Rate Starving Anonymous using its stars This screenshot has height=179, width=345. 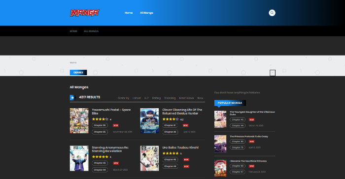pyautogui.click(x=100, y=157)
